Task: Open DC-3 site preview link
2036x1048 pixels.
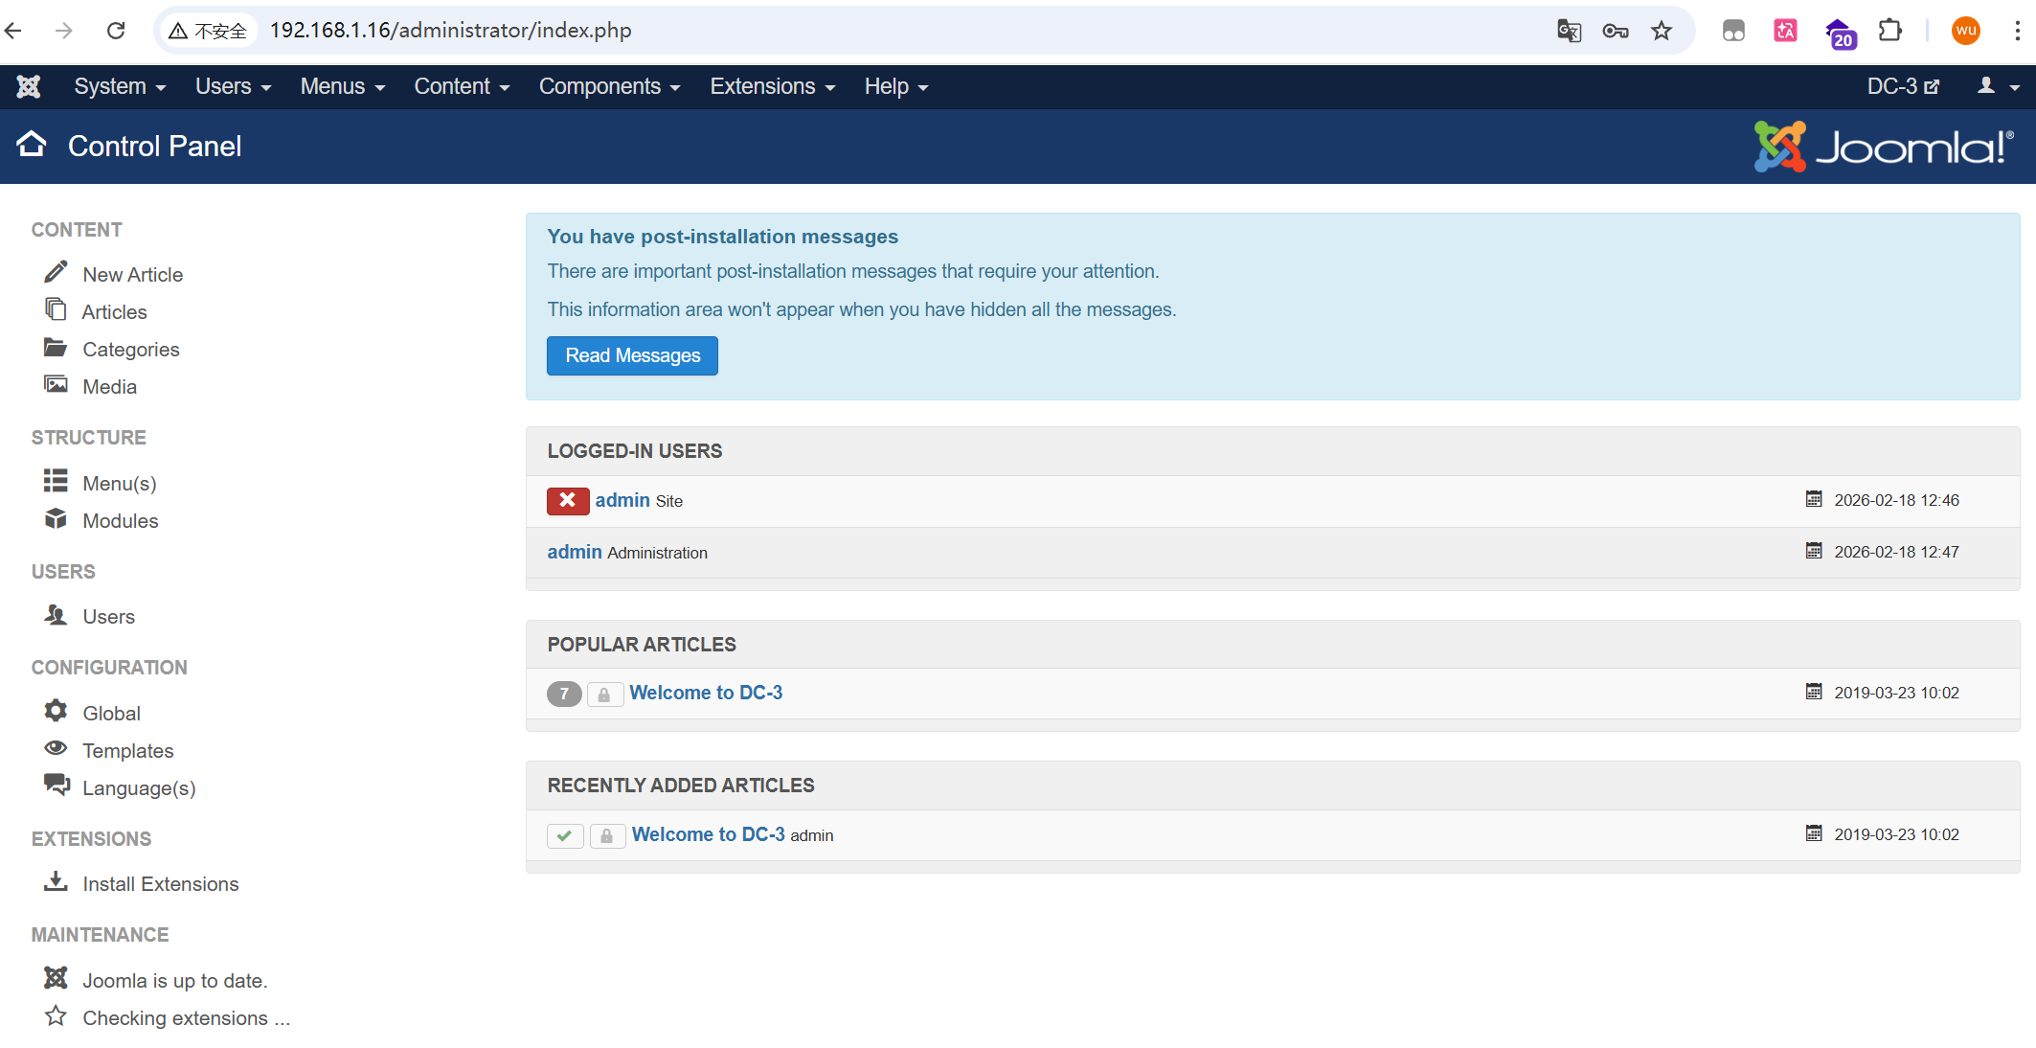Action: (x=1902, y=87)
